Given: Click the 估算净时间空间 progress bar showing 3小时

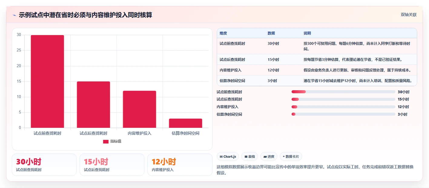Looking at the screenshot, I should point(343,114).
